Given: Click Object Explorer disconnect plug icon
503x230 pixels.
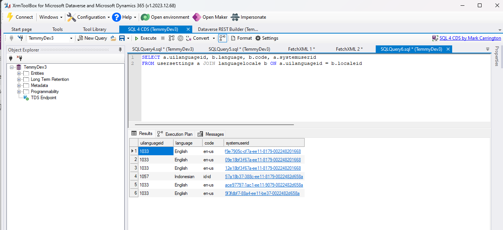Looking at the screenshot, I should point(19,58).
